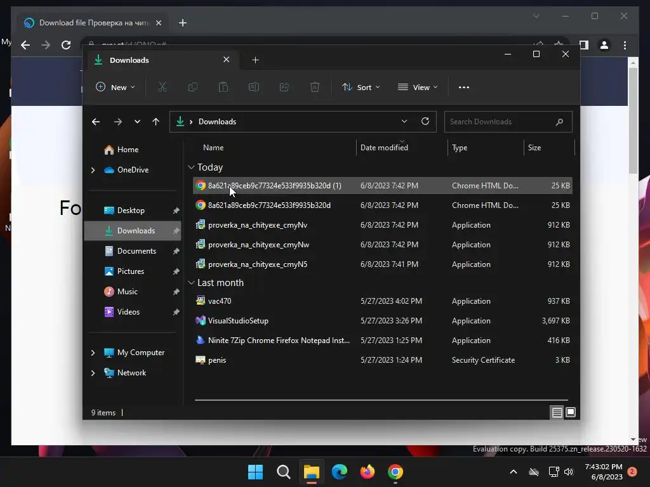Open the View dropdown
The width and height of the screenshot is (650, 487).
point(418,88)
